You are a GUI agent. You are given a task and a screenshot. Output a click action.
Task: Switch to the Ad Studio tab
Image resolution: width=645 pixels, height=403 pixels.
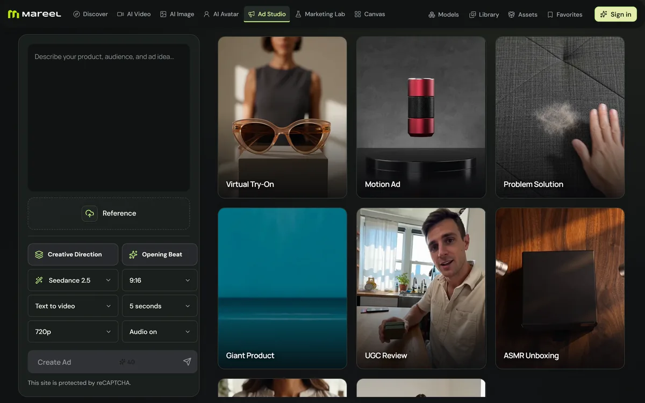267,14
